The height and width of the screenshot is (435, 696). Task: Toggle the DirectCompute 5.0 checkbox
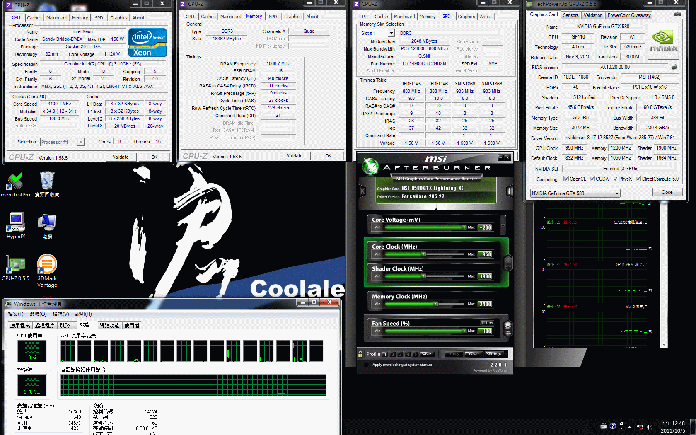638,179
